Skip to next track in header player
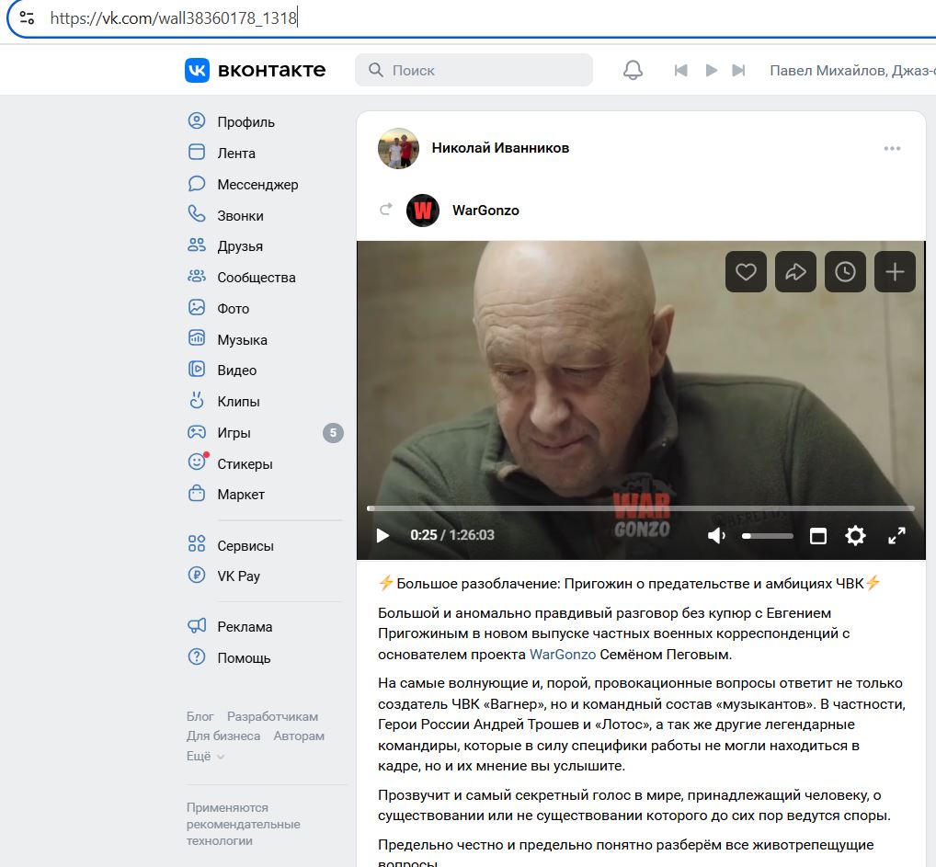This screenshot has width=936, height=867. click(x=738, y=71)
